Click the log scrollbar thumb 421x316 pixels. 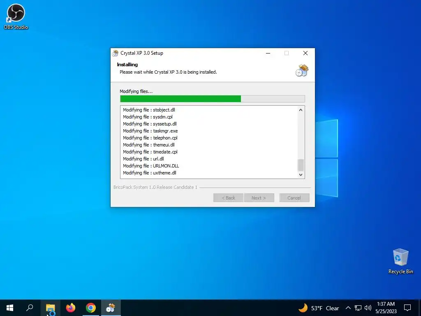(x=301, y=165)
